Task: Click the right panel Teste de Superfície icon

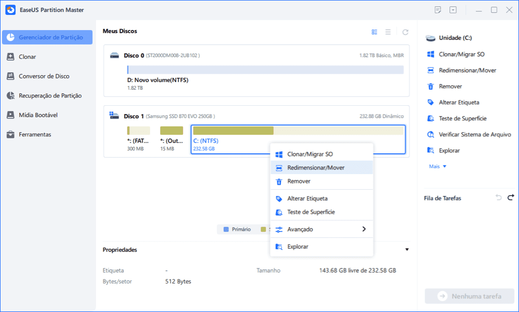Action: coord(431,118)
